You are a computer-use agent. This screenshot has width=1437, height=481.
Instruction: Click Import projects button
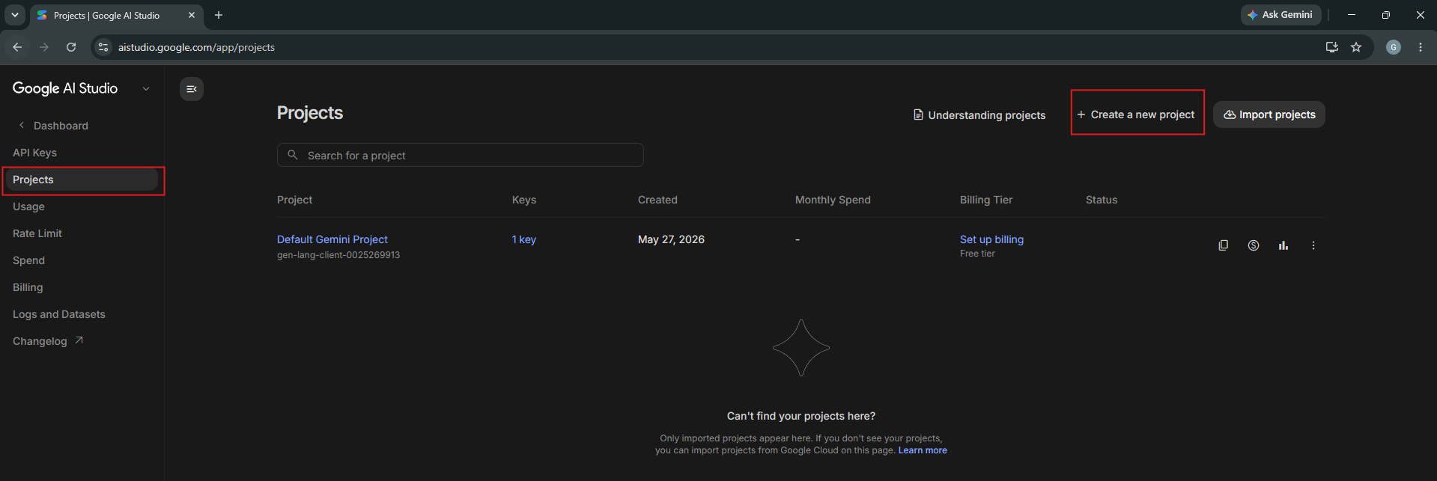pyautogui.click(x=1269, y=114)
